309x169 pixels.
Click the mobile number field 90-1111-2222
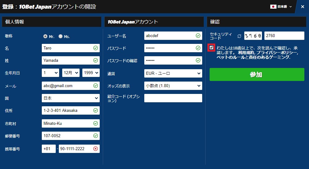79,149
